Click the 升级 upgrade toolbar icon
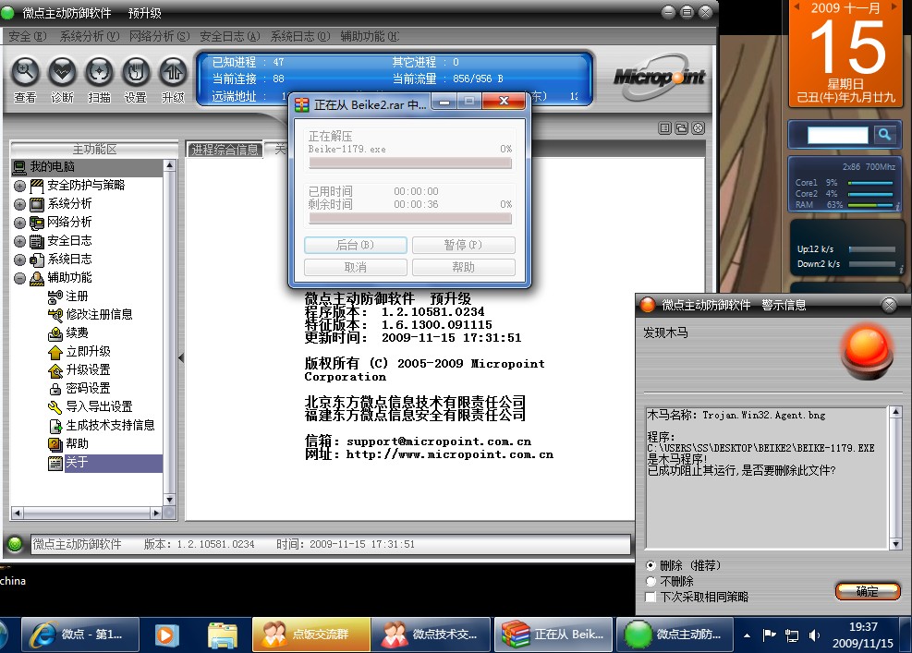 point(173,71)
